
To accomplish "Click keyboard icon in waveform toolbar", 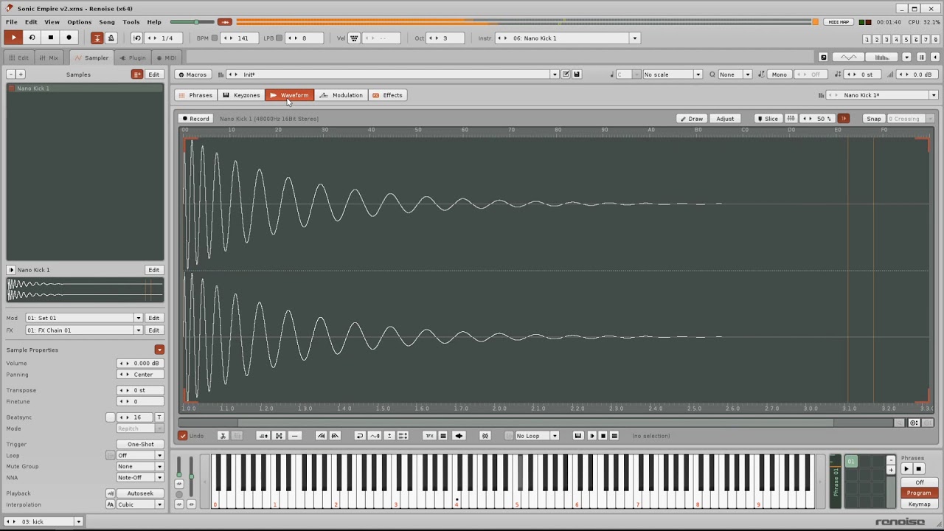I will coord(578,436).
